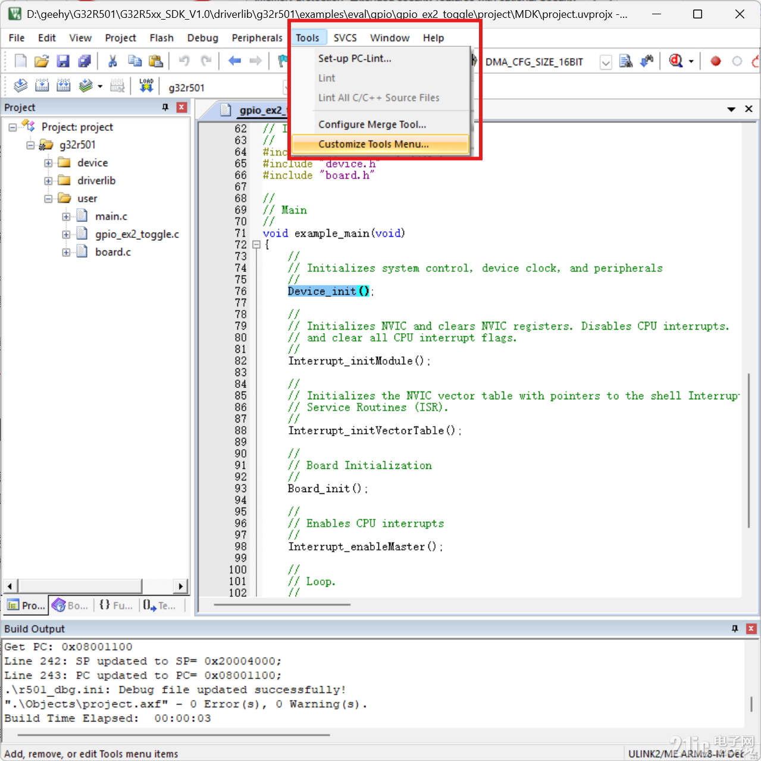Open the SVCS menu
This screenshot has height=761, width=761.
[345, 37]
